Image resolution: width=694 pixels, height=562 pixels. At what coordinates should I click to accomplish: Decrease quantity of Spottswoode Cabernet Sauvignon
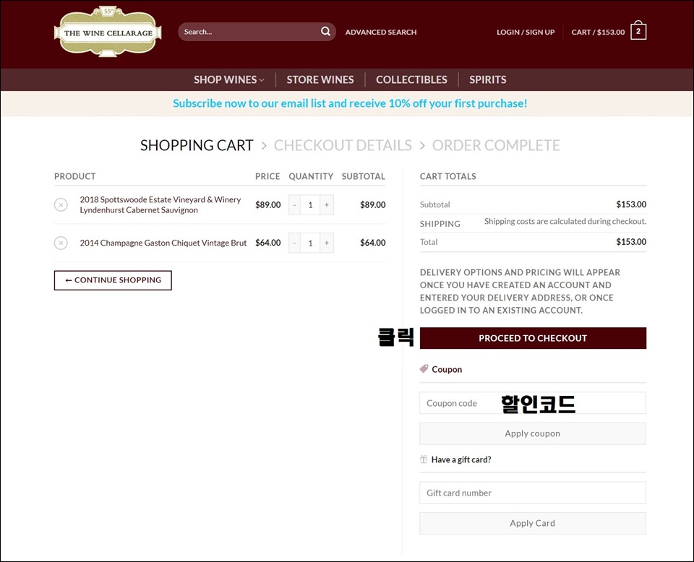[294, 204]
